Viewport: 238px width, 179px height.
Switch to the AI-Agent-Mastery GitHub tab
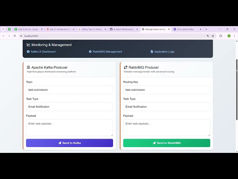(123, 29)
